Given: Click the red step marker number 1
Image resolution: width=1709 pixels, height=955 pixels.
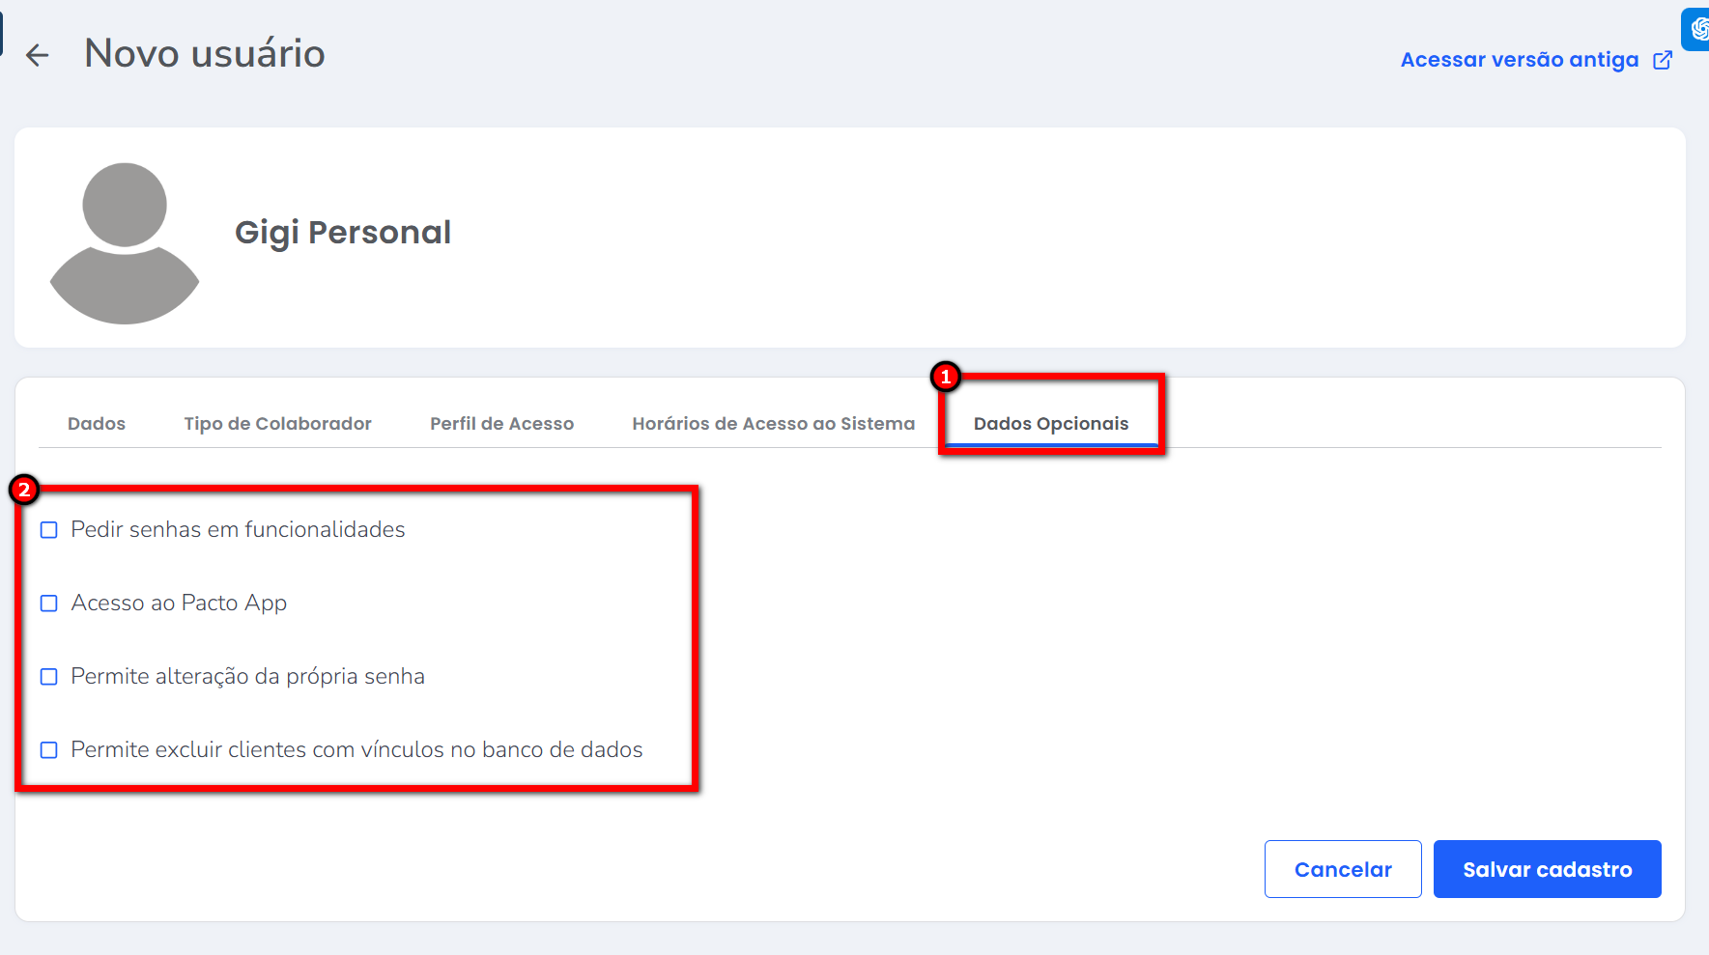Looking at the screenshot, I should (x=946, y=377).
